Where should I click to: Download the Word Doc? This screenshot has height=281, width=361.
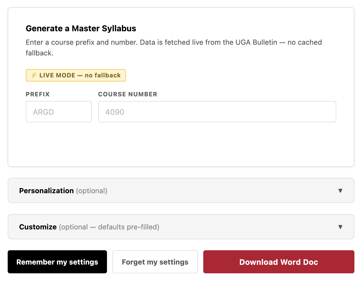[279, 262]
